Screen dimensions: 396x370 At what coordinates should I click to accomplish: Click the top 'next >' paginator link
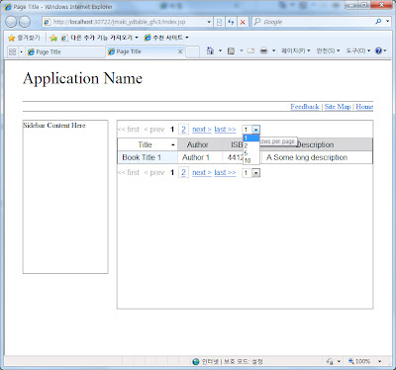202,130
